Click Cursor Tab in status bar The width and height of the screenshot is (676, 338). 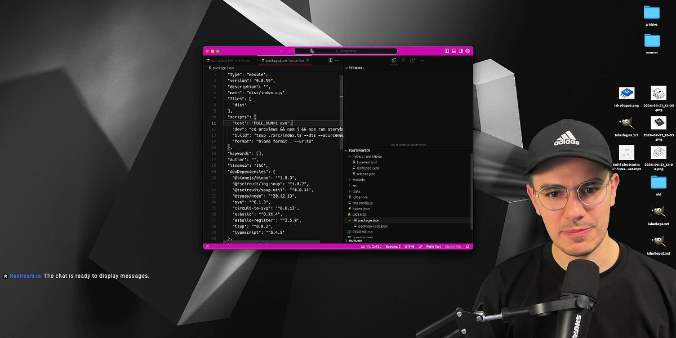coord(453,246)
